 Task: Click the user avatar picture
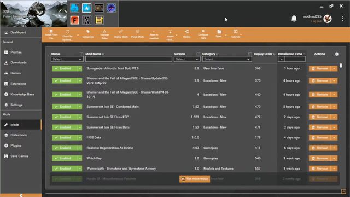point(328,19)
